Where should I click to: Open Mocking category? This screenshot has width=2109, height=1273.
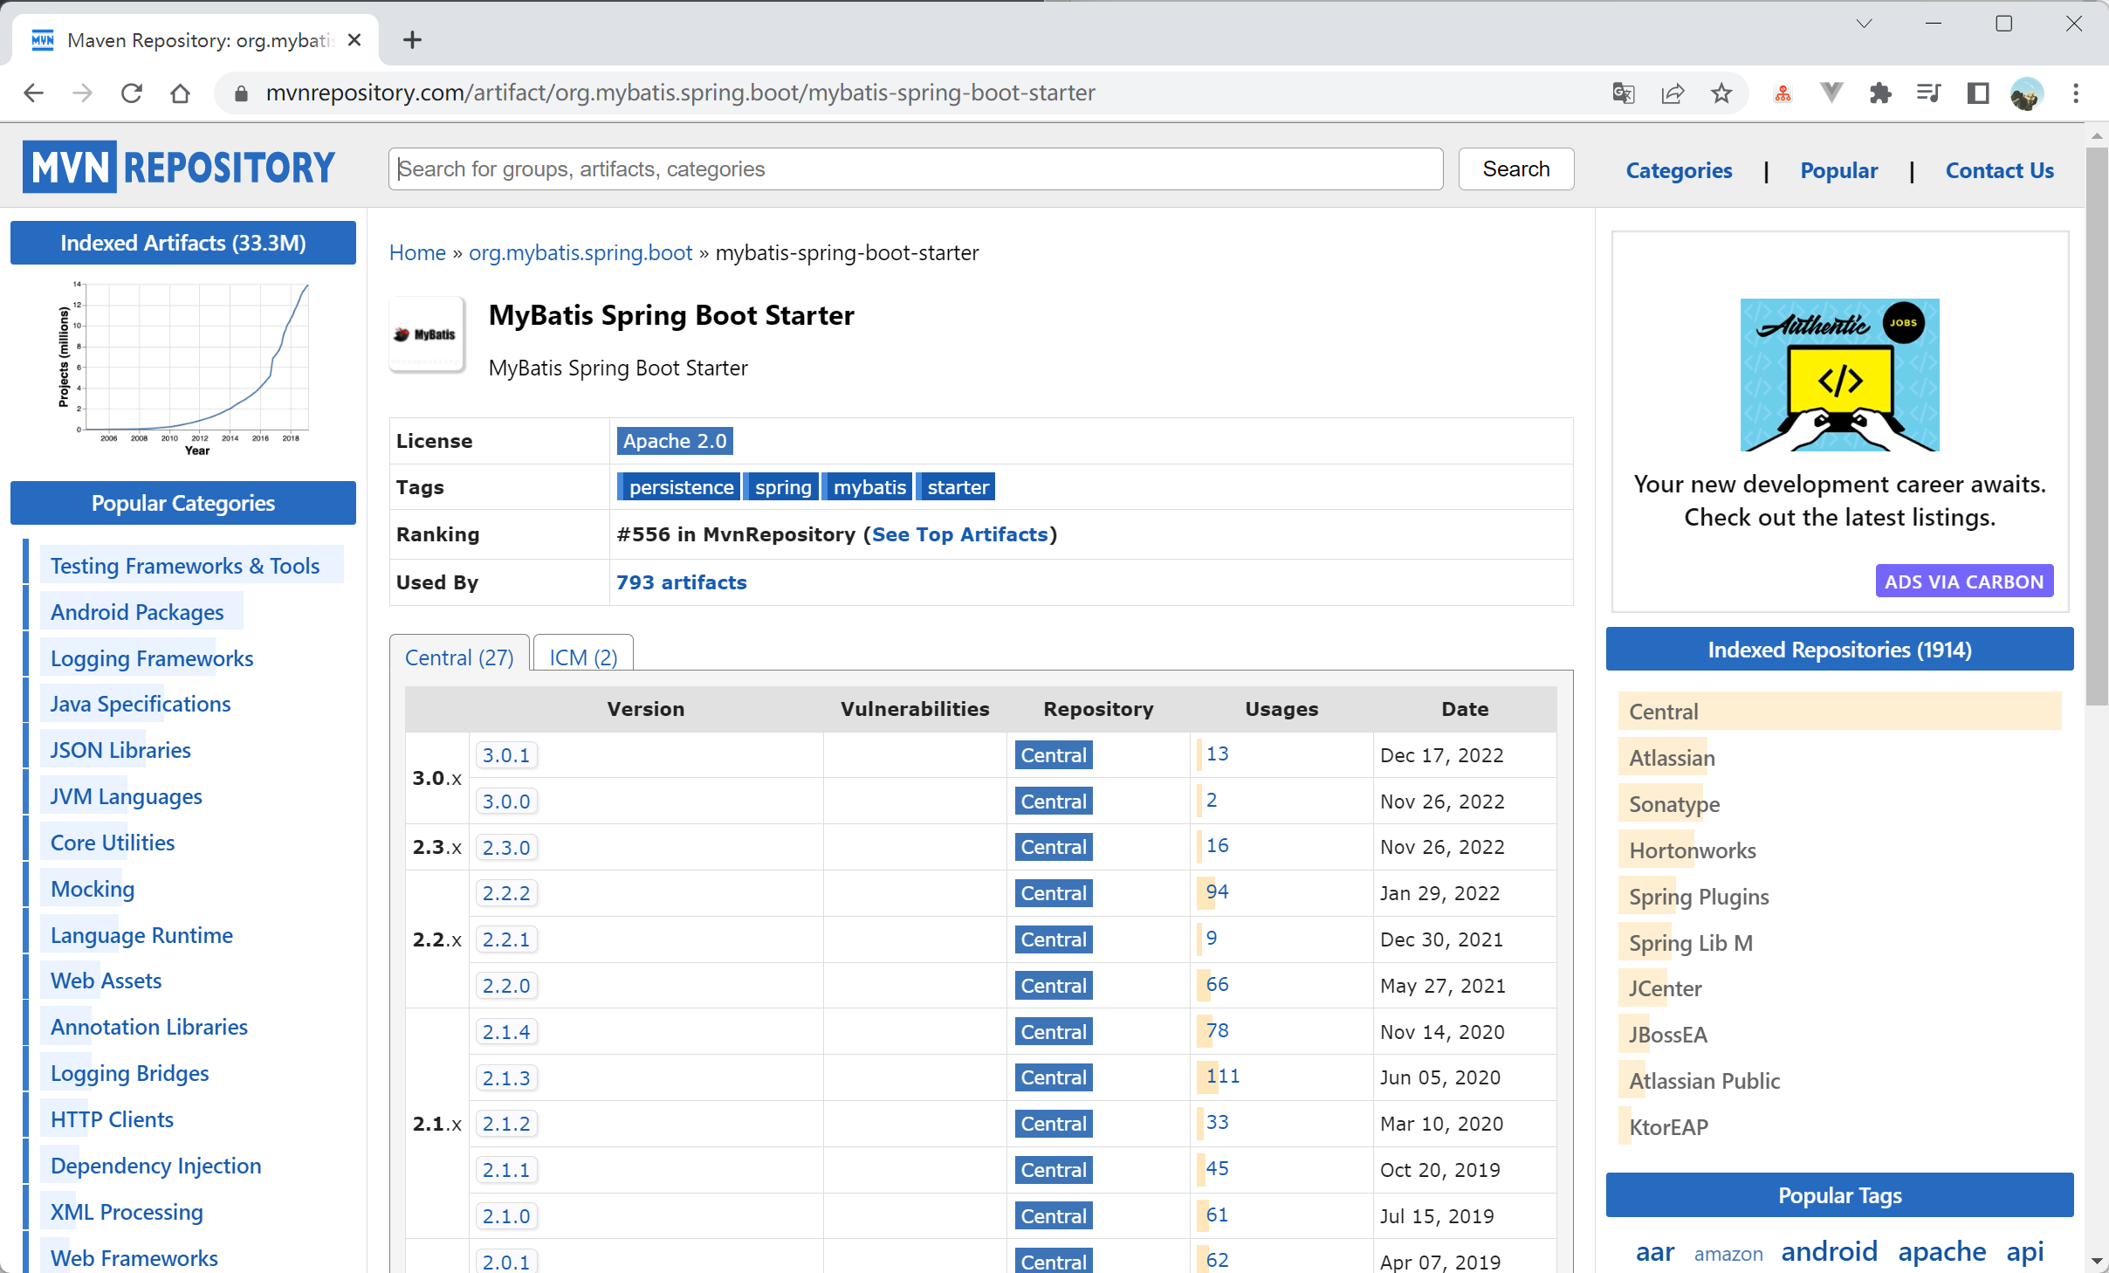point(93,889)
